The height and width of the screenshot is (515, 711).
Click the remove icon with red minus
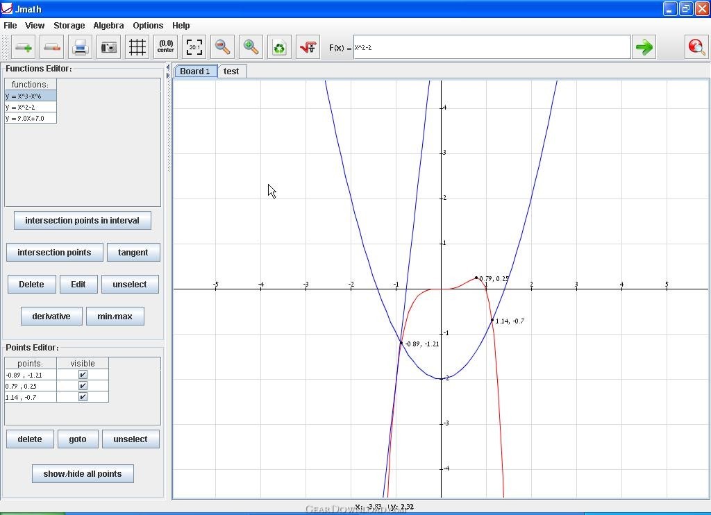pyautogui.click(x=51, y=47)
